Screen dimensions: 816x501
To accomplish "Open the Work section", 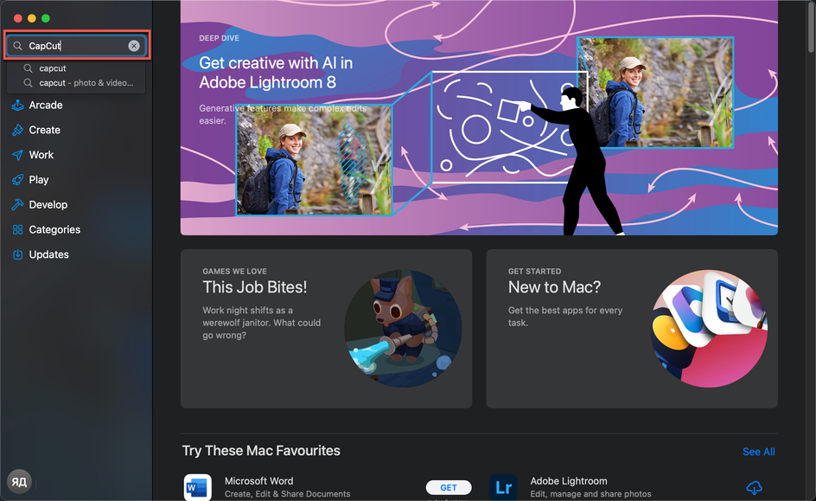I will pyautogui.click(x=41, y=155).
